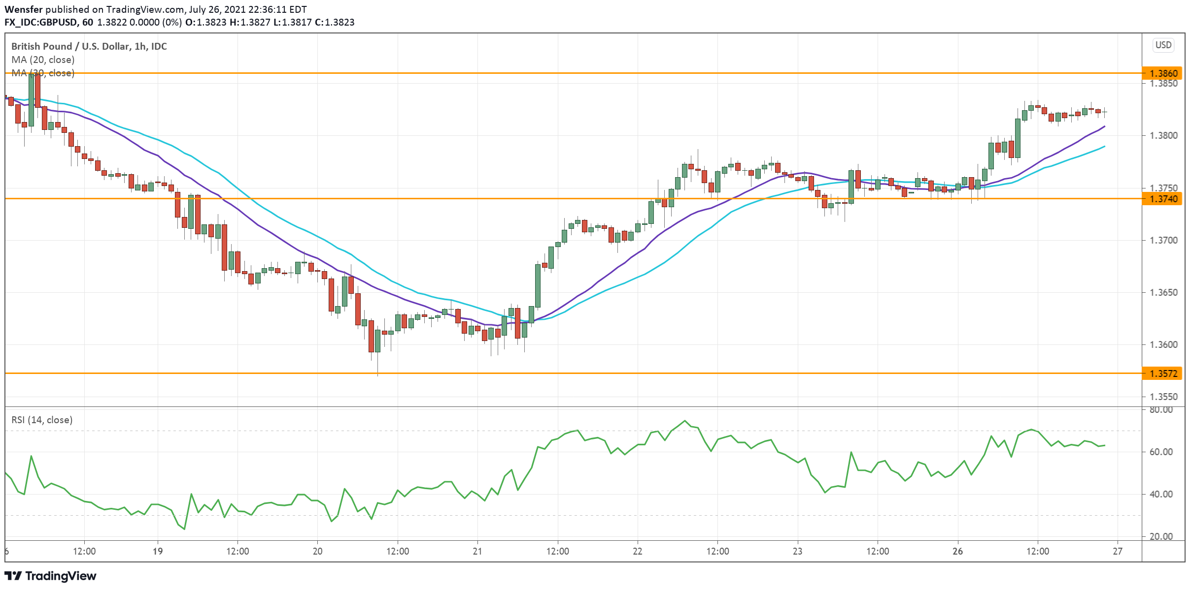The height and width of the screenshot is (590, 1190).
Task: Click the 60.00 RSI scale label
Action: pos(1161,452)
